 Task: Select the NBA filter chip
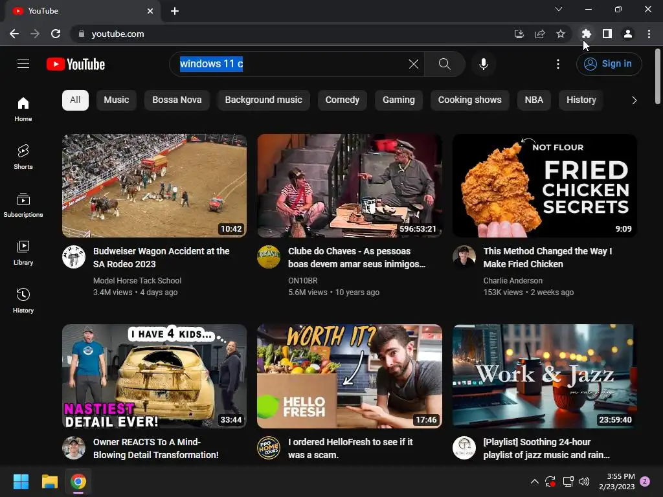pos(534,100)
